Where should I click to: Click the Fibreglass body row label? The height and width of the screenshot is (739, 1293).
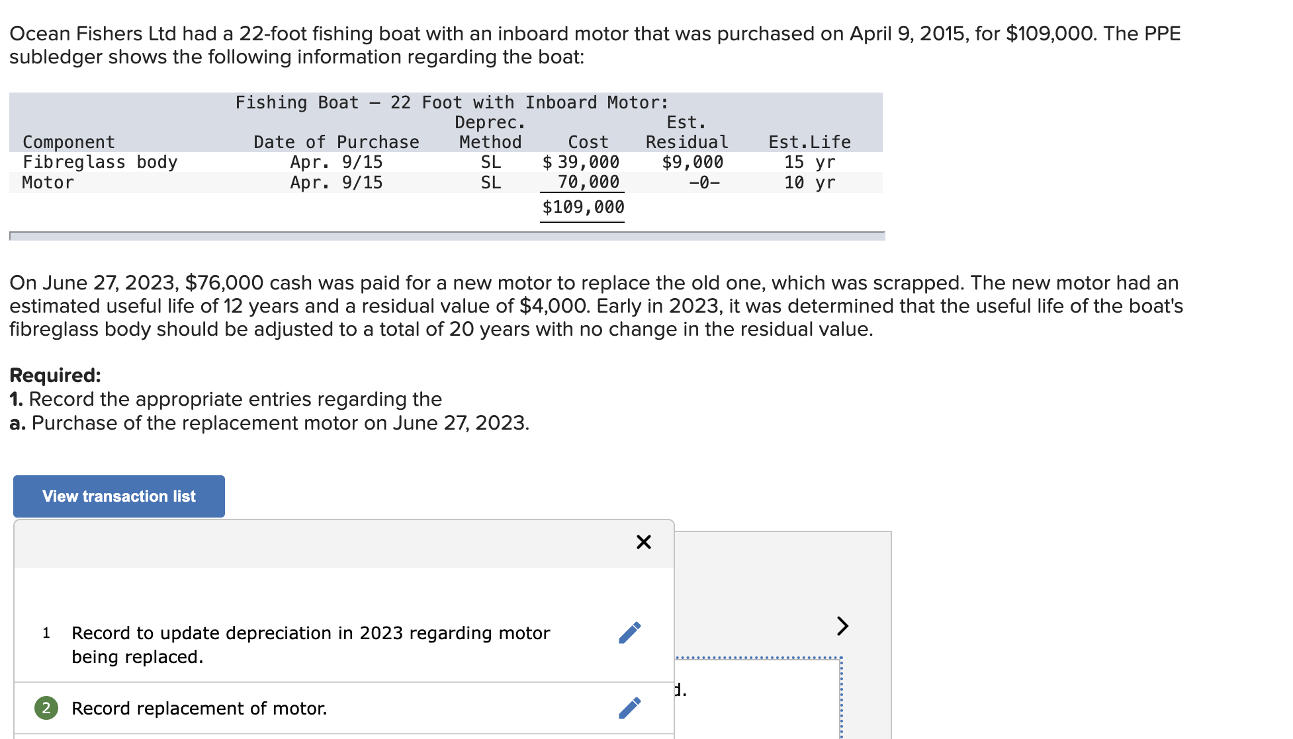point(100,162)
